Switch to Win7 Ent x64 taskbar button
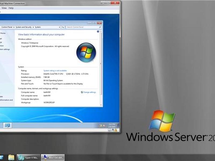215x161 pixels. tap(53, 158)
